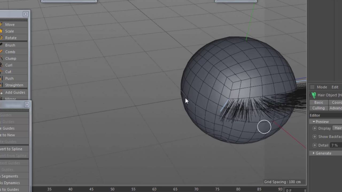Open the Mode menu in Attributes
Image resolution: width=342 pixels, height=192 pixels.
pyautogui.click(x=322, y=87)
